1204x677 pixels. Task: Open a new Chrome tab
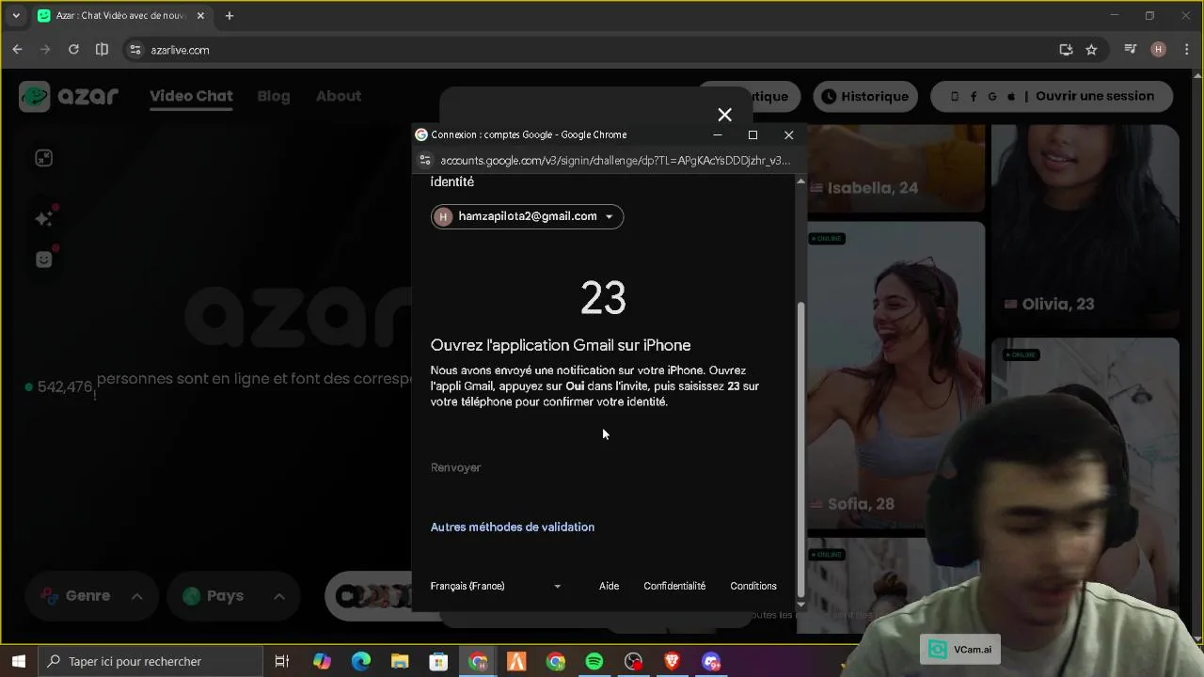[x=229, y=16]
